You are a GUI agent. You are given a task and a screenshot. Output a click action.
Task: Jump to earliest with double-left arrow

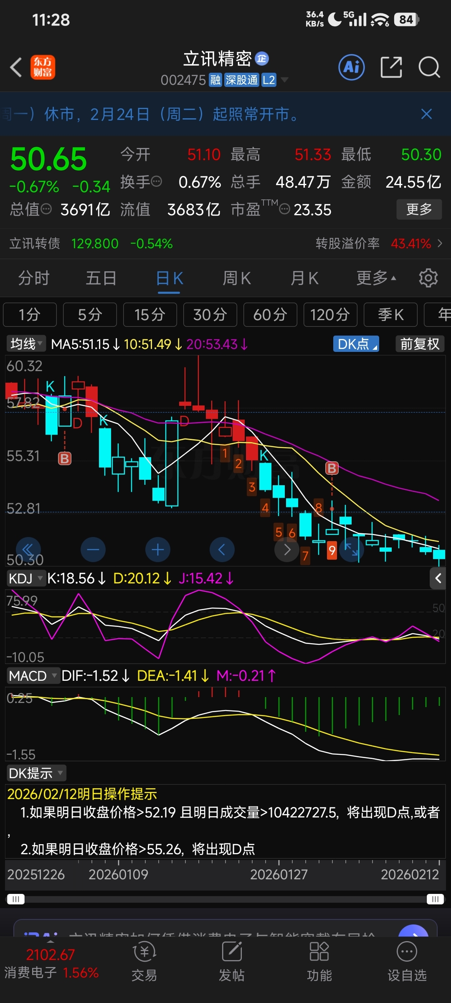[28, 550]
